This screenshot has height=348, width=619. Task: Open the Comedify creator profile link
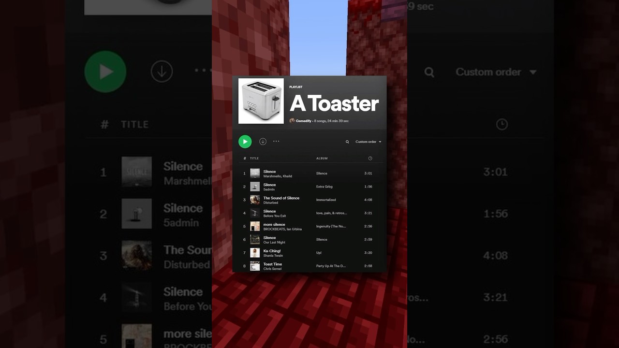[x=304, y=121]
